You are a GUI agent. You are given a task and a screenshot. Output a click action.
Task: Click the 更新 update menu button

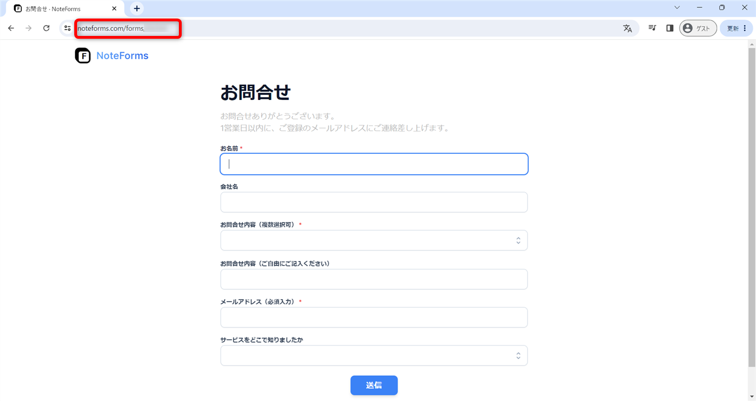tap(736, 28)
